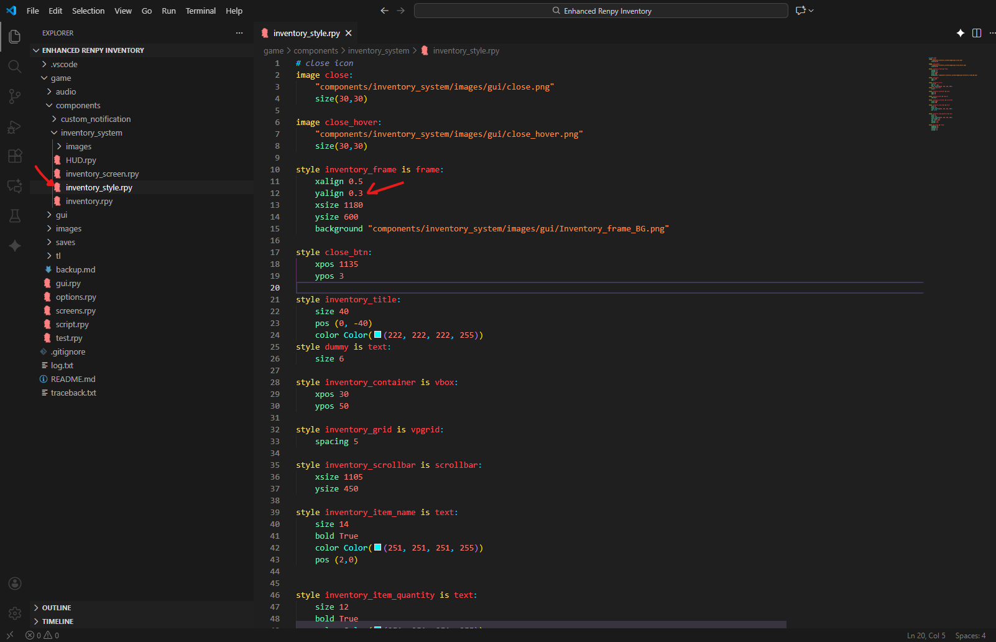
Task: Open the Testing flask view
Action: pyautogui.click(x=14, y=216)
